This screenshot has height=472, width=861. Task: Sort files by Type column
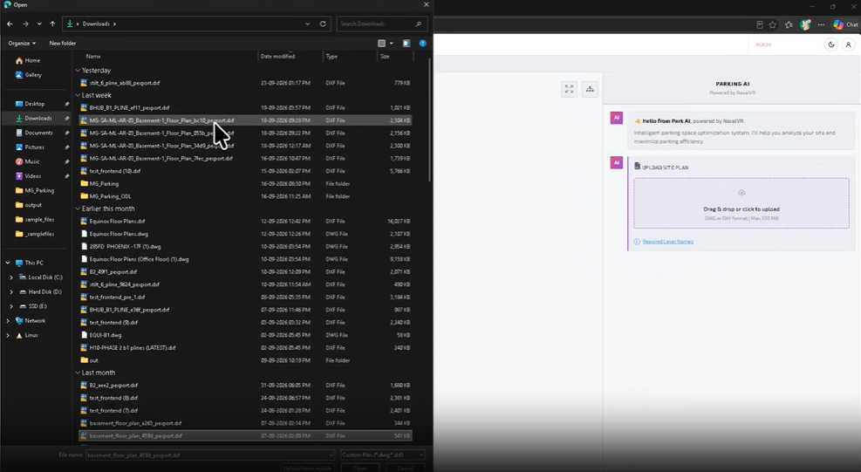click(331, 57)
